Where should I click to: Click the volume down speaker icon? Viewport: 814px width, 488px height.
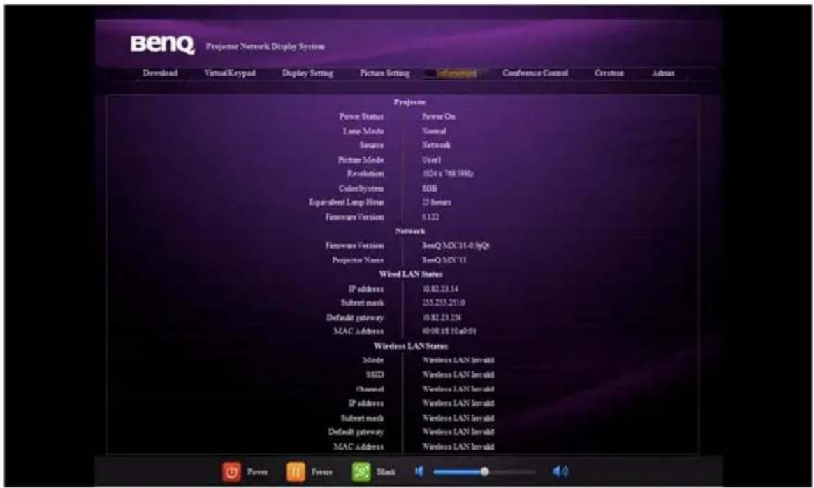(419, 471)
